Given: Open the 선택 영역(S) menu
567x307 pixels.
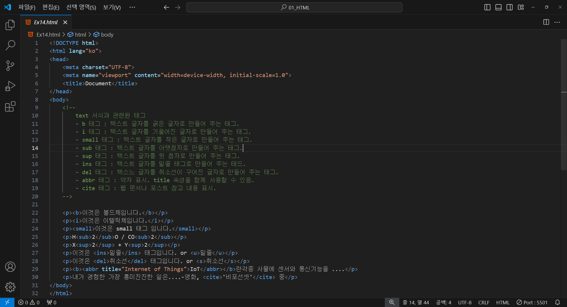Looking at the screenshot, I should [x=81, y=7].
